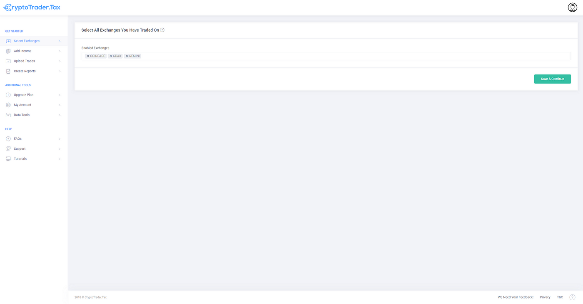Image resolution: width=583 pixels, height=304 pixels.
Task: Expand chevron next to My Account
Action: (60, 105)
